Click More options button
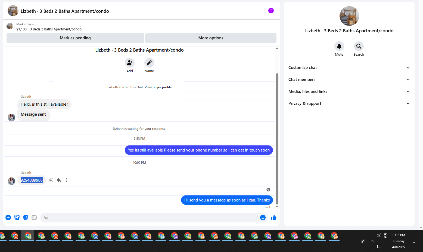This screenshot has width=423, height=252. 211,38
